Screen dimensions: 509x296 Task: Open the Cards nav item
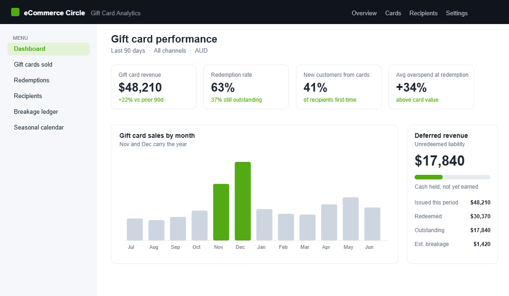pyautogui.click(x=393, y=13)
